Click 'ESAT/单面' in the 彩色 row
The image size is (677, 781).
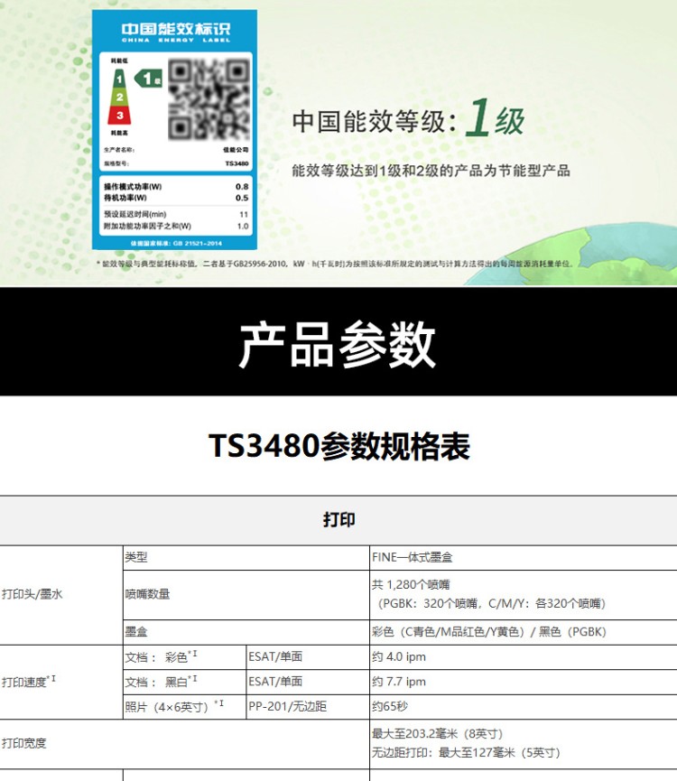(x=275, y=657)
